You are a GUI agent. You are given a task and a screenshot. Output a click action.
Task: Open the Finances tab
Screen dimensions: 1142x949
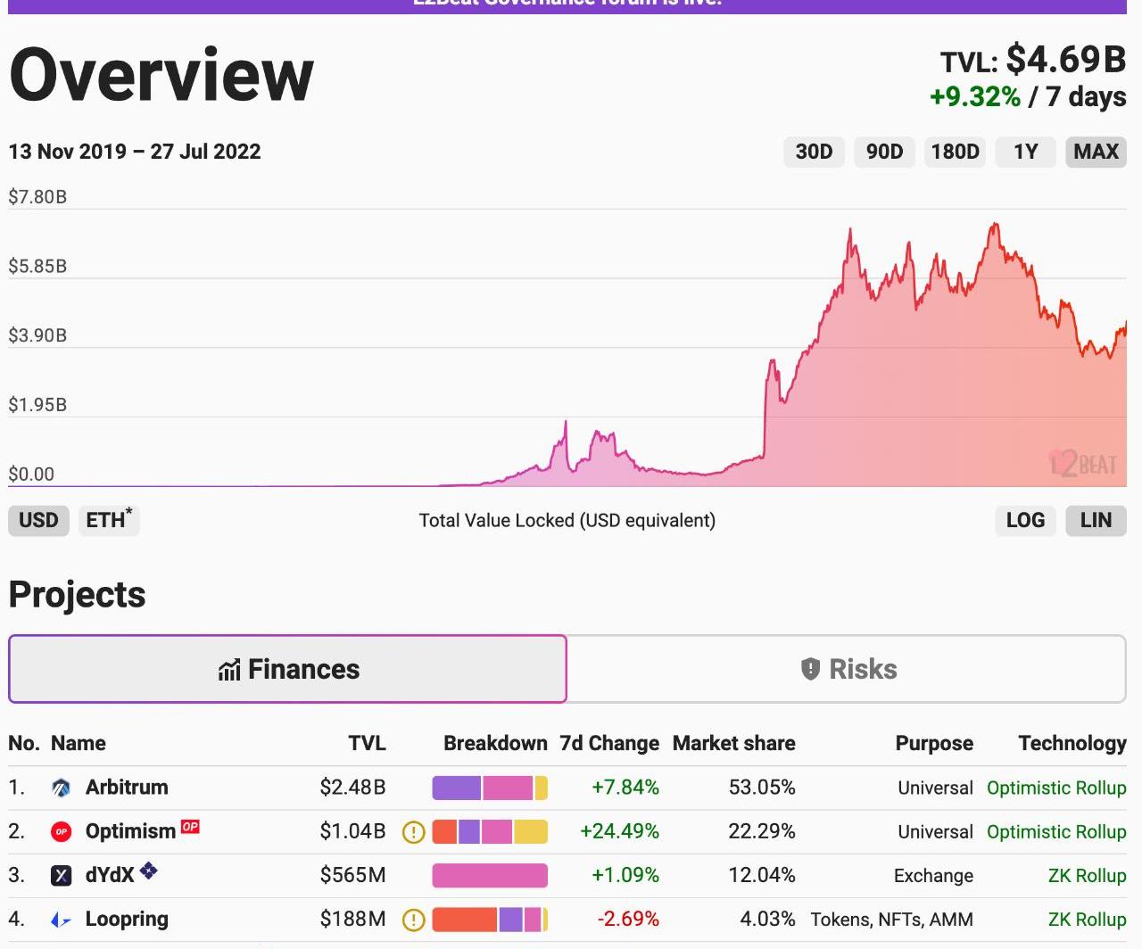[x=287, y=669]
